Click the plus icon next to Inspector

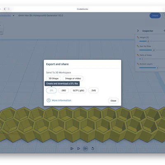pos(164,31)
